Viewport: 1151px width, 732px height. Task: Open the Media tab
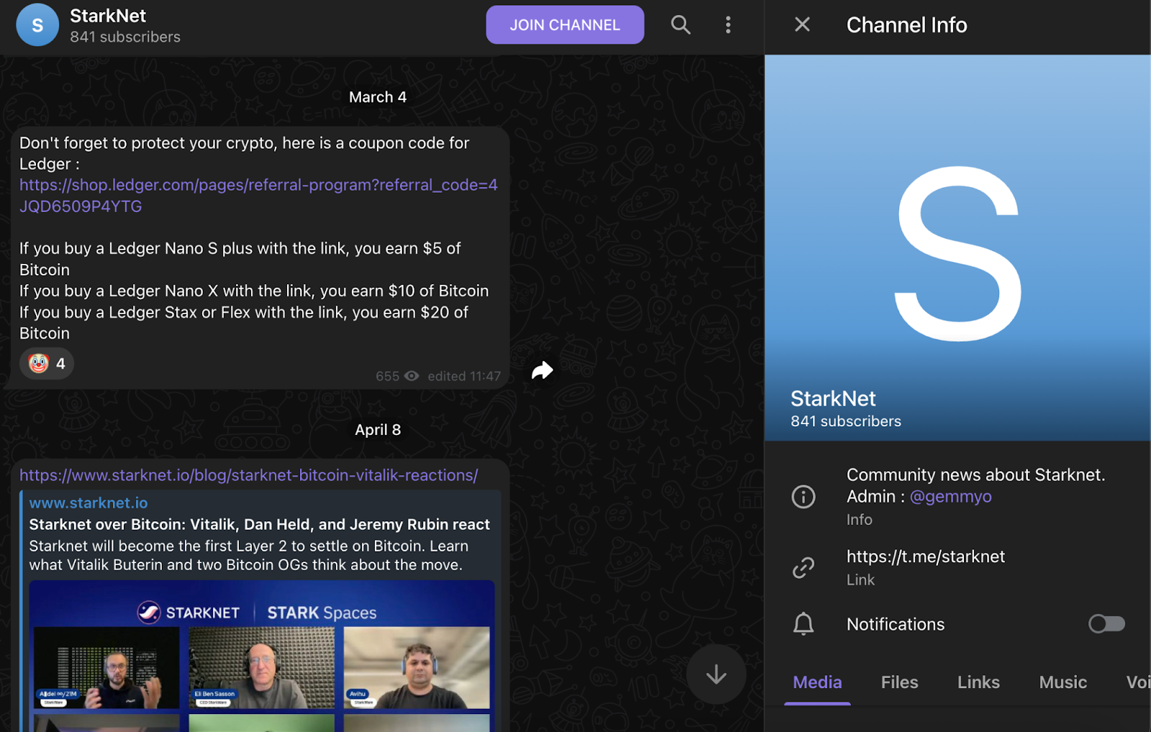tap(817, 682)
